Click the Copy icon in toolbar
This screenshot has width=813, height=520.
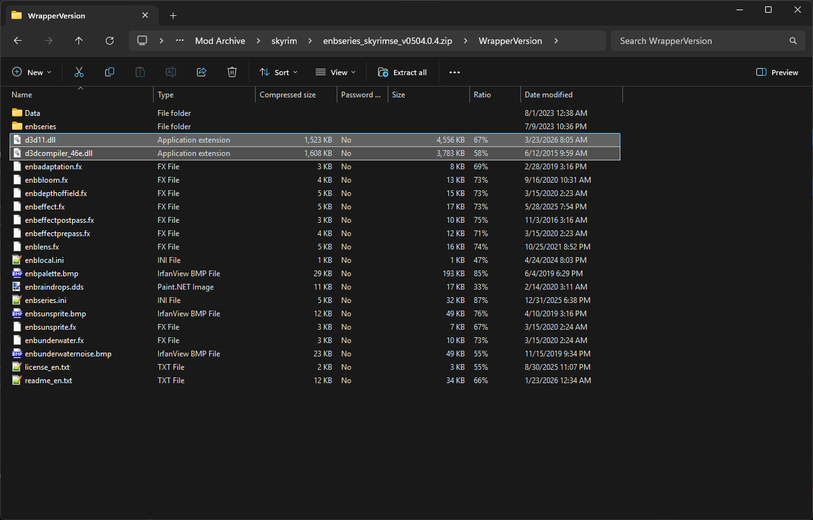tap(110, 73)
